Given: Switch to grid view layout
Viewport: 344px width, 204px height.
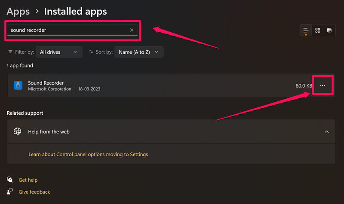Looking at the screenshot, I should coord(318,30).
